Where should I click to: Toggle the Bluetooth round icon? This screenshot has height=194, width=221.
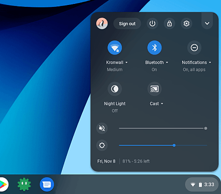coord(154,48)
